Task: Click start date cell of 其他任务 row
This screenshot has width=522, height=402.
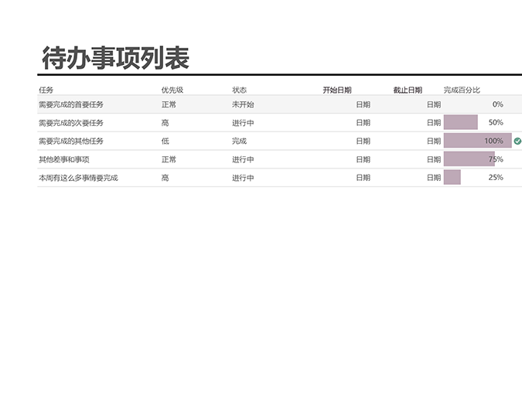Action: [x=363, y=141]
